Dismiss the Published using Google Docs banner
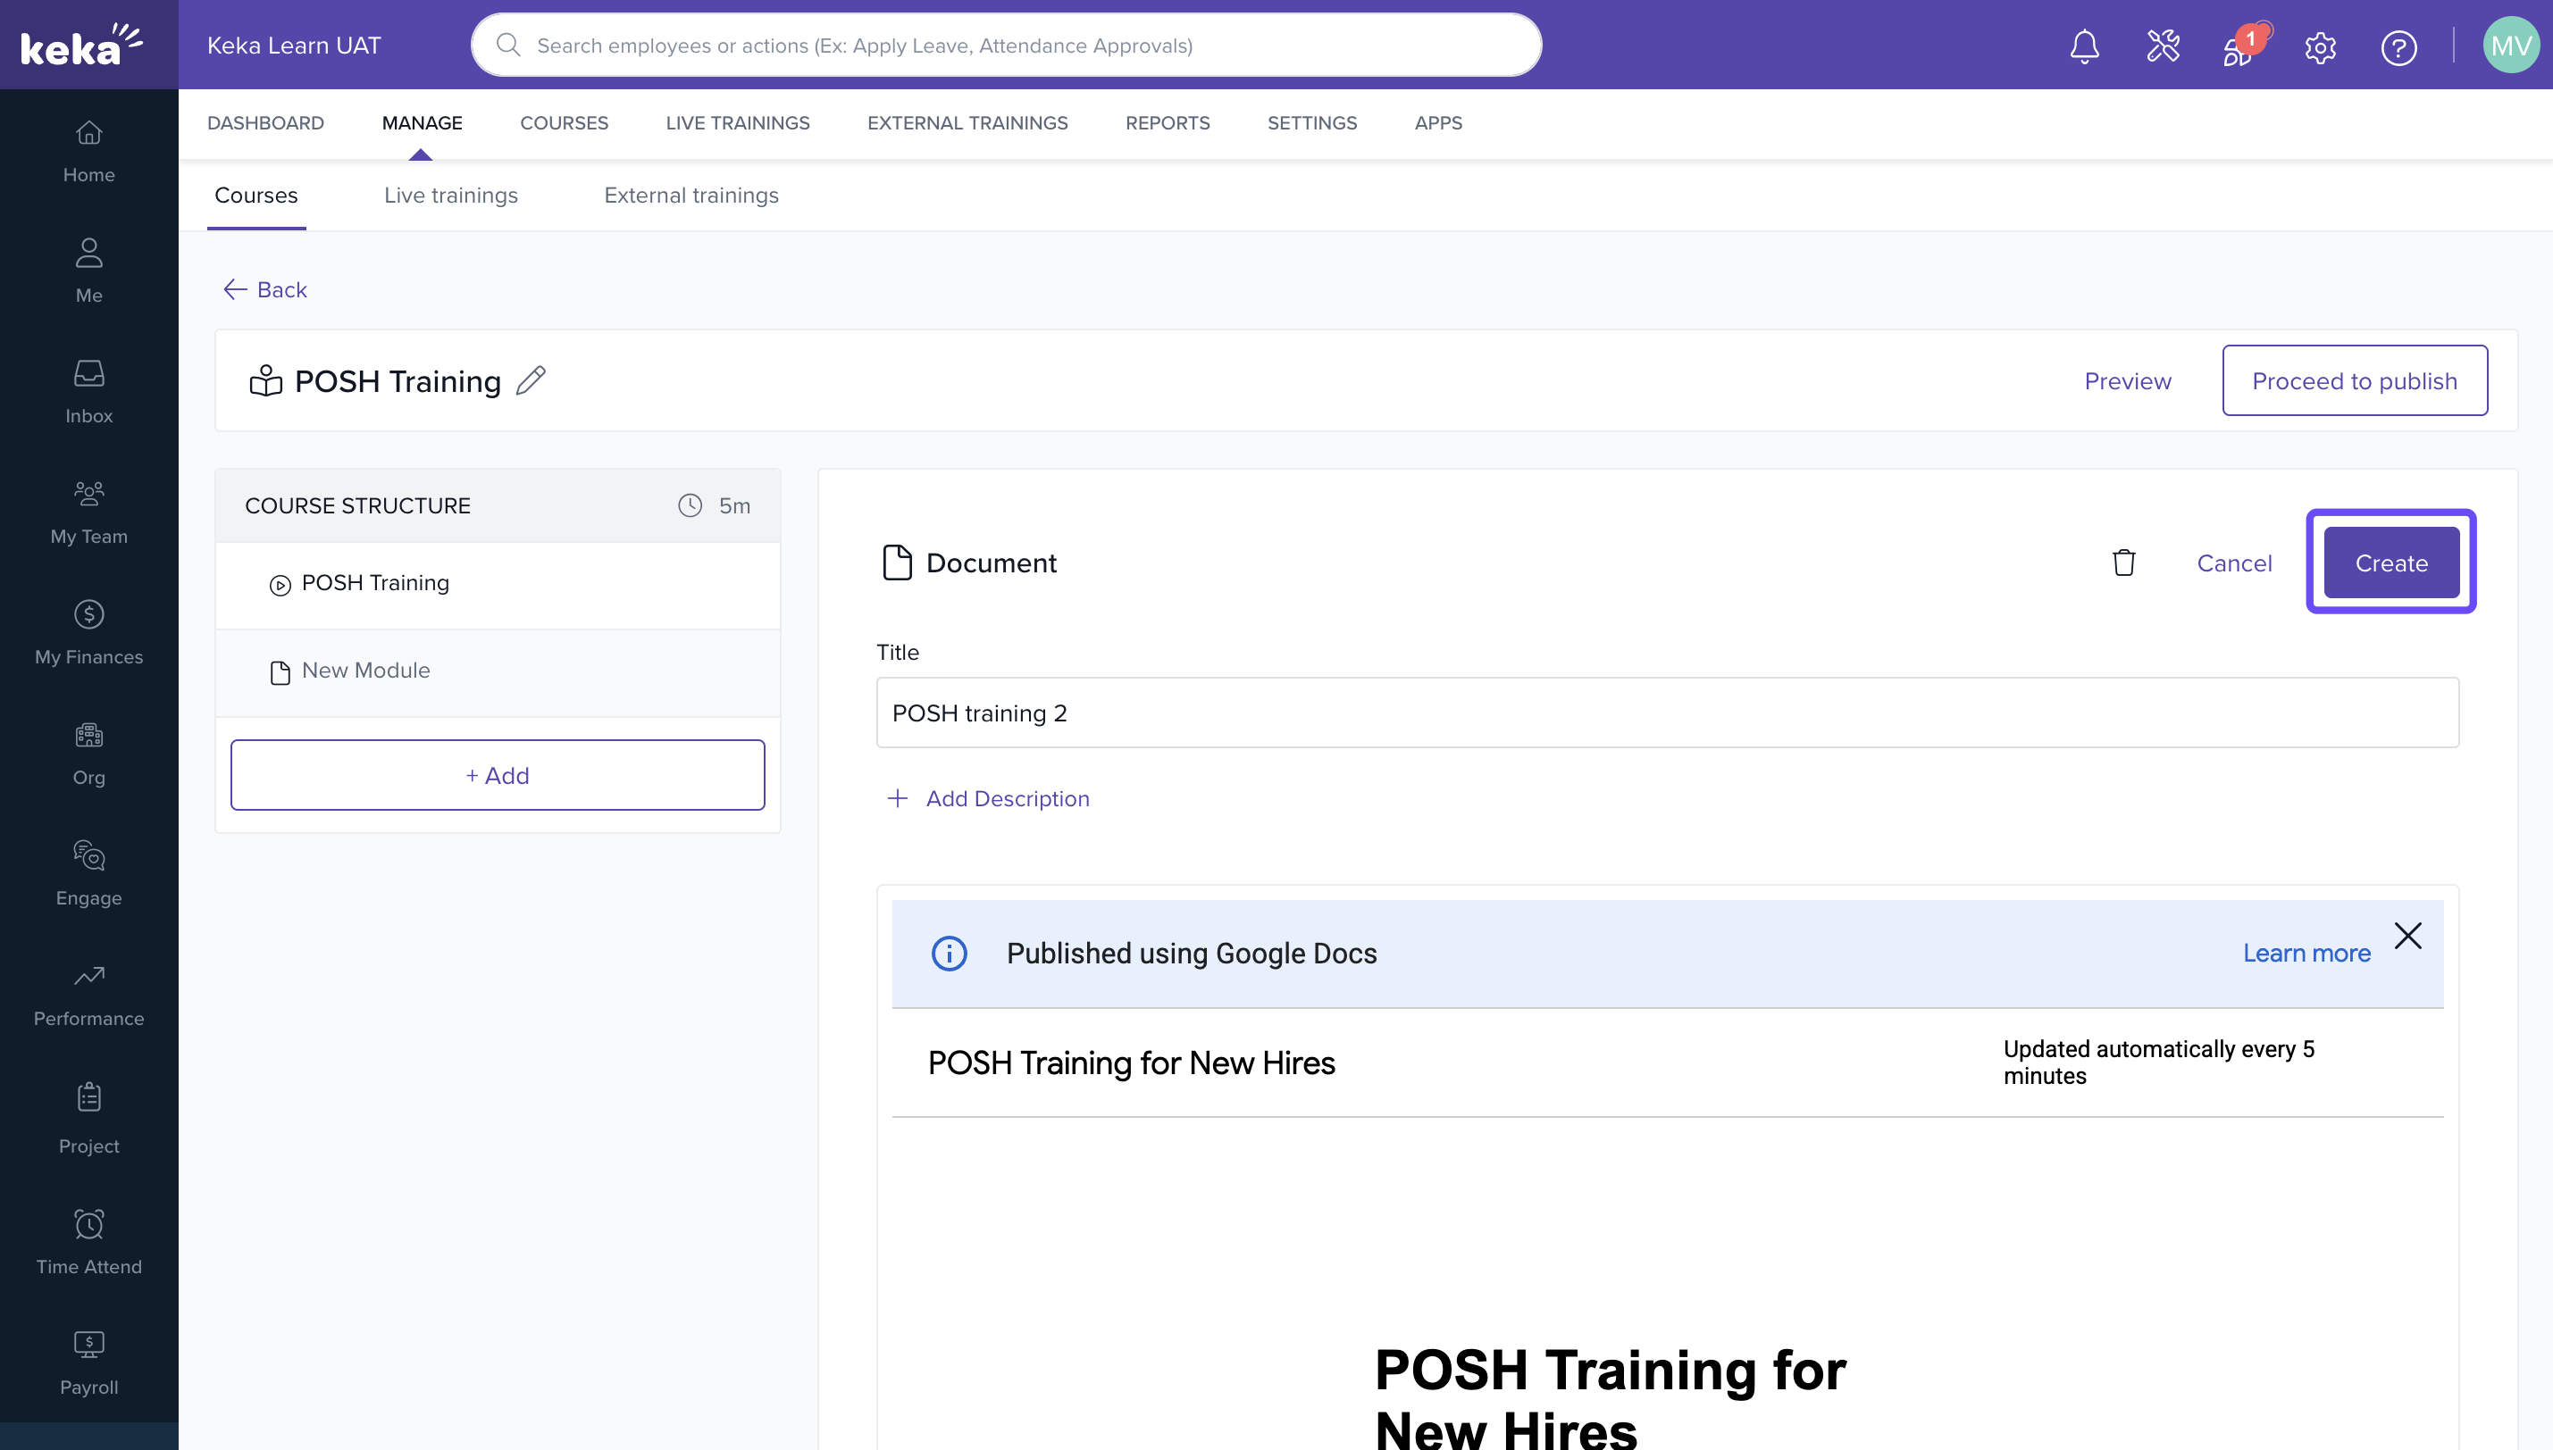The image size is (2553, 1450). tap(2407, 935)
